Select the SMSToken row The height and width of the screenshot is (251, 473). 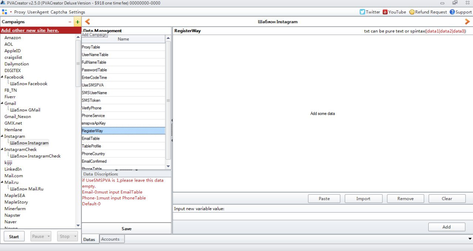coord(123,100)
